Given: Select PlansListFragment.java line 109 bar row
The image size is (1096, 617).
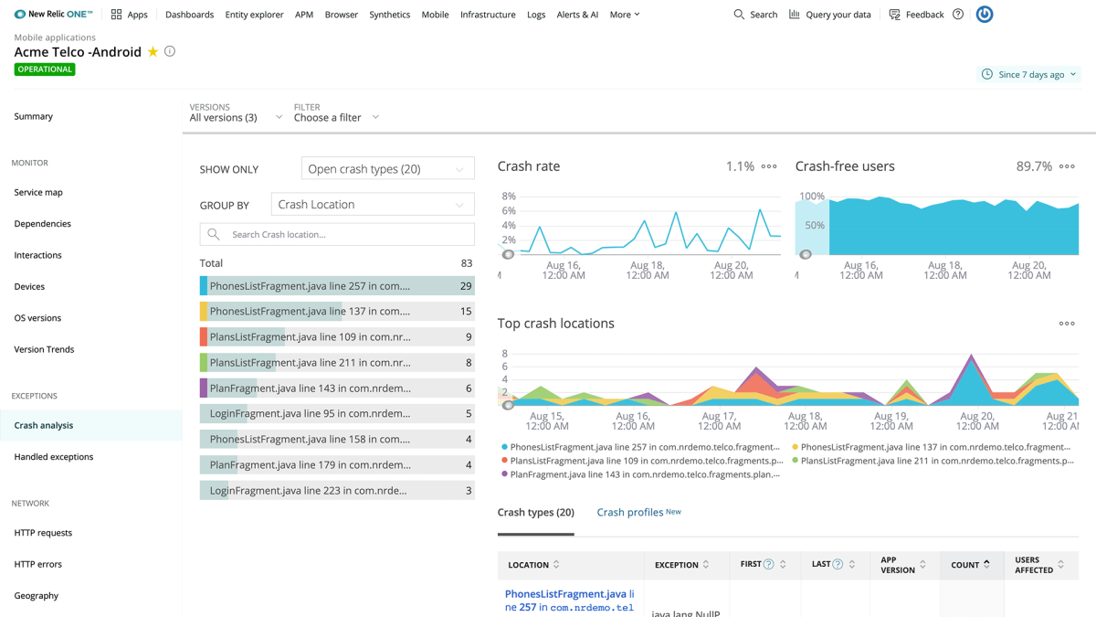Looking at the screenshot, I should click(x=337, y=337).
